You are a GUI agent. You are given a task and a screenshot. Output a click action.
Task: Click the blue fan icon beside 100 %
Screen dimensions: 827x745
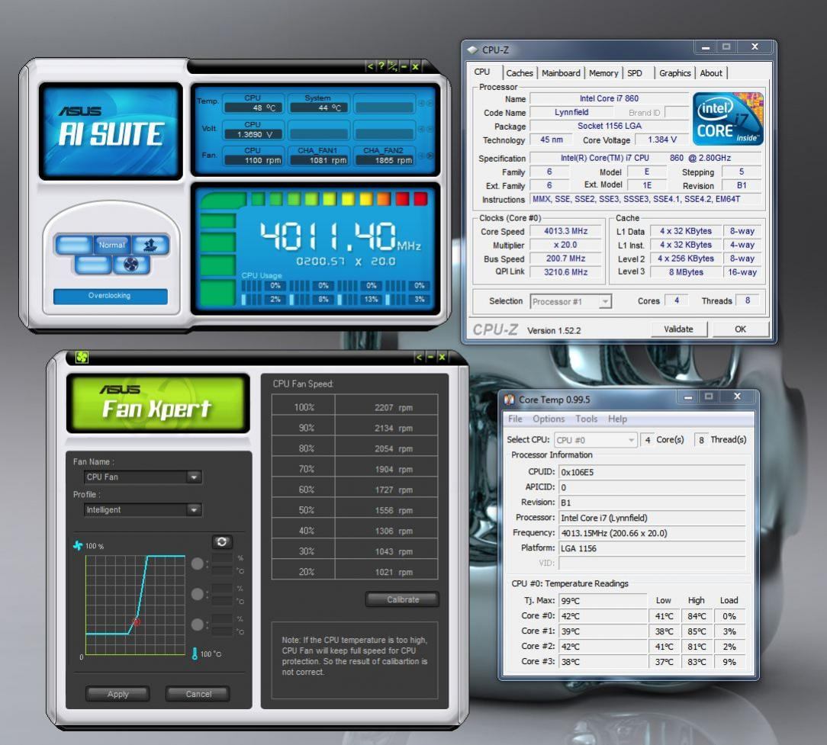coord(78,545)
